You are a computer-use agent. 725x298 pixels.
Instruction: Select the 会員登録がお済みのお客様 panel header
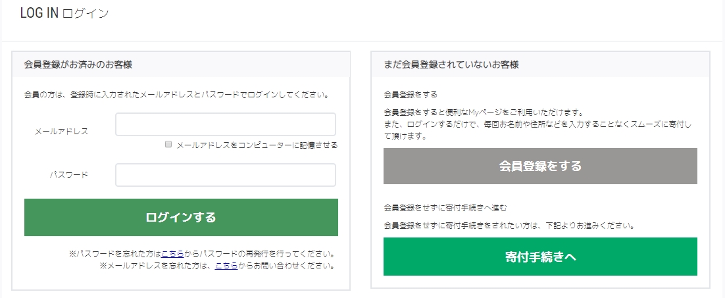[78, 64]
